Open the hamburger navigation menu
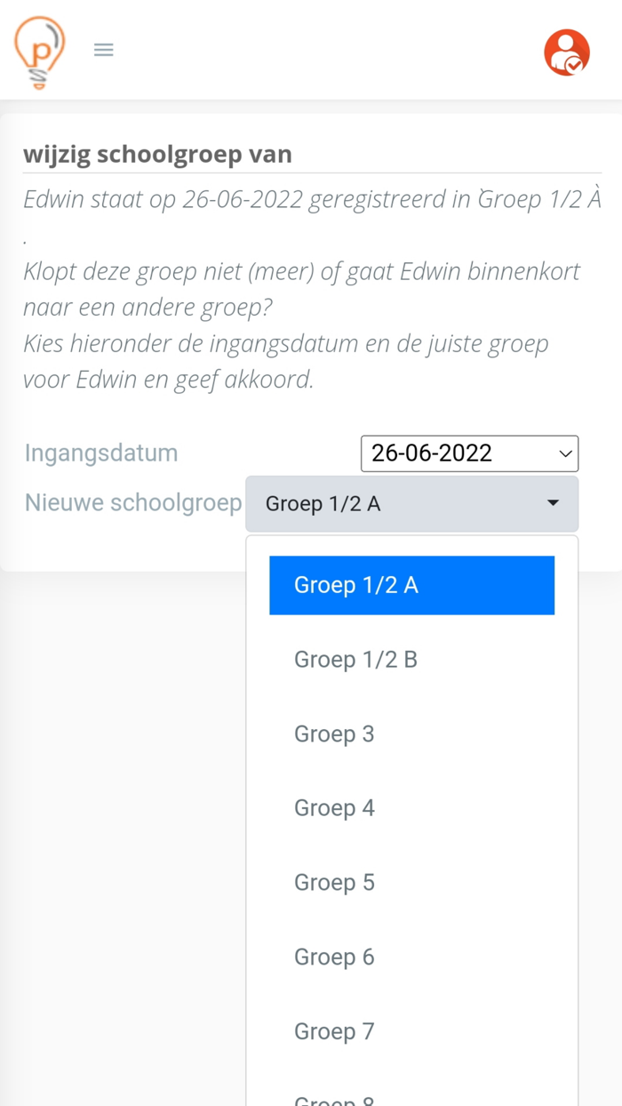Viewport: 622px width, 1106px height. tap(103, 50)
